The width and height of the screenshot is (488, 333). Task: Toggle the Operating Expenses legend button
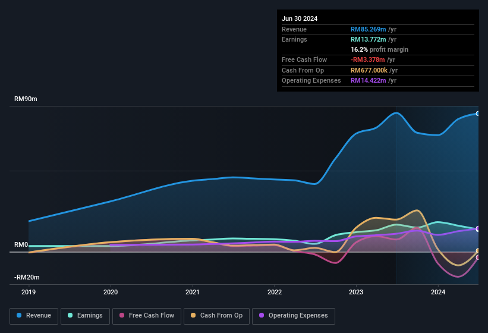pos(293,316)
